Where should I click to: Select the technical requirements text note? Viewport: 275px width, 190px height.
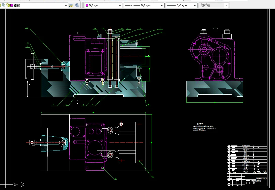tap(205, 127)
